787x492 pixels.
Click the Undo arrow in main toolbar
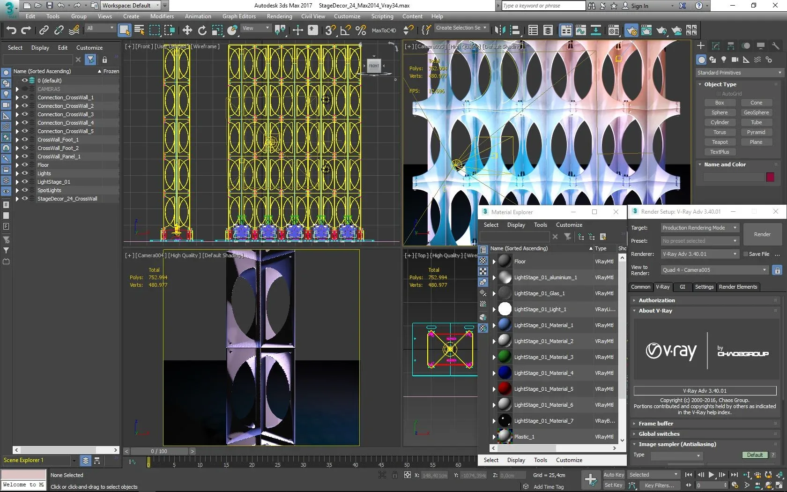click(x=11, y=30)
